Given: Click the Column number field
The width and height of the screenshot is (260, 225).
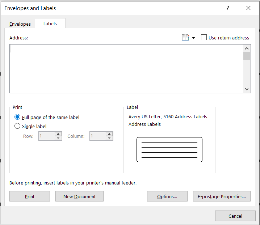Looking at the screenshot, I should pyautogui.click(x=98, y=136).
